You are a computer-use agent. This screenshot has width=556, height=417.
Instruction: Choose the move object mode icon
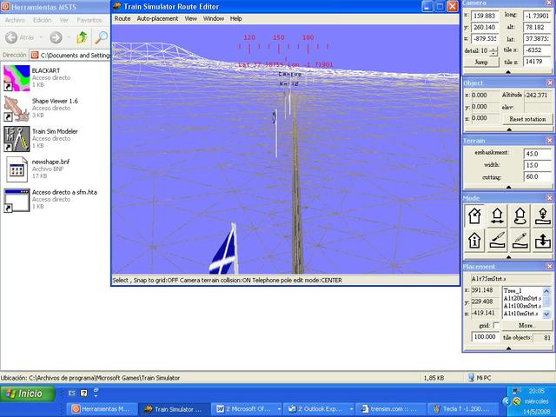coord(497,215)
